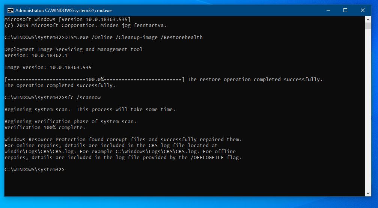Click the 100.0% progress bar line
Image resolution: width=378 pixels, height=208 pixels.
[x=163, y=80]
